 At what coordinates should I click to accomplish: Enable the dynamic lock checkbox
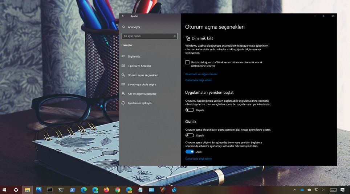(187, 62)
